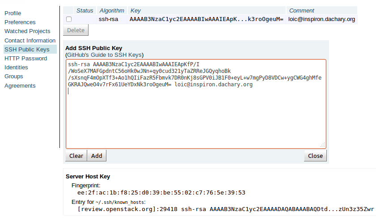Go to the Agreements page
Viewport: 376px width, 220px height.
coord(20,85)
